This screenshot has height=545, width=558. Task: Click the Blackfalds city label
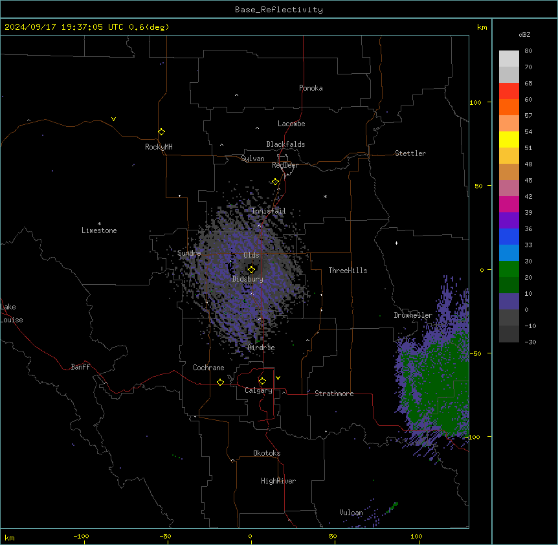285,144
